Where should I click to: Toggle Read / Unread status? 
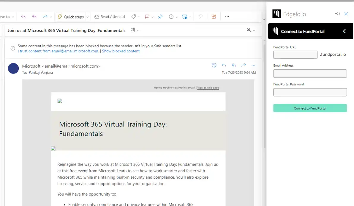click(x=110, y=17)
